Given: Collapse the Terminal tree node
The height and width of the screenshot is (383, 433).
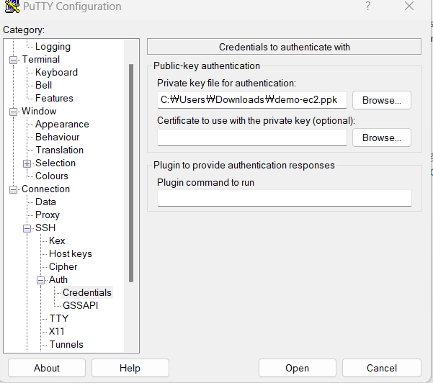Looking at the screenshot, I should tap(13, 60).
